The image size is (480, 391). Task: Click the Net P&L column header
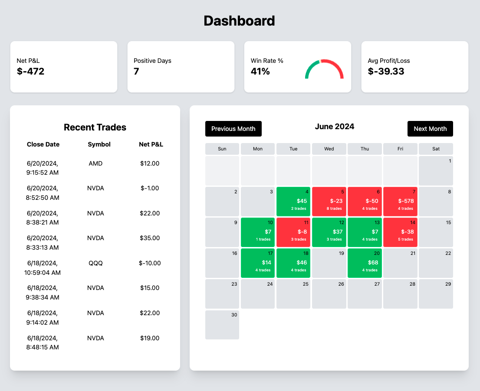(151, 144)
